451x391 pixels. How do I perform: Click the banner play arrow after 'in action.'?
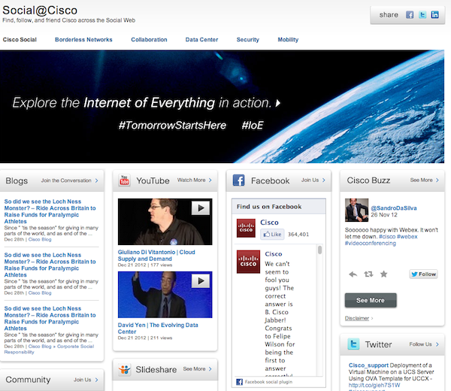[278, 103]
